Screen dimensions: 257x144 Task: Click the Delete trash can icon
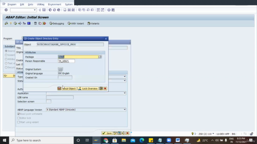35,24
